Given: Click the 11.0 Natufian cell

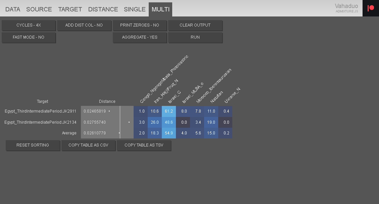Looking at the screenshot, I should click(x=211, y=111).
